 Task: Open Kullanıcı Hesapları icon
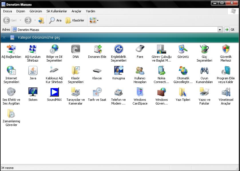pos(140,71)
